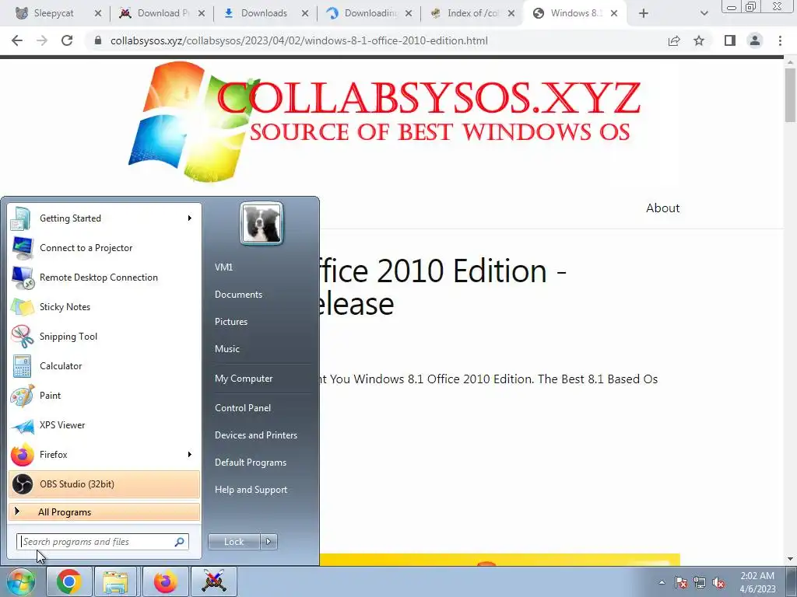Viewport: 797px width, 597px height.
Task: Open Default Programs
Action: [x=250, y=463]
